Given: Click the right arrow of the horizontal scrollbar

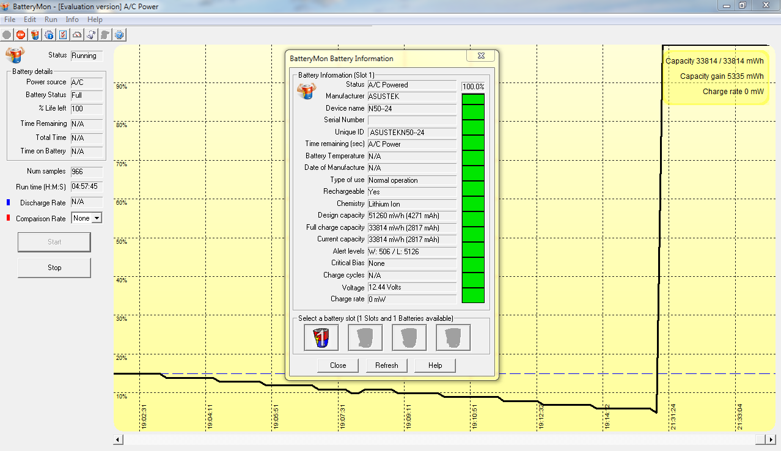Looking at the screenshot, I should pyautogui.click(x=770, y=439).
